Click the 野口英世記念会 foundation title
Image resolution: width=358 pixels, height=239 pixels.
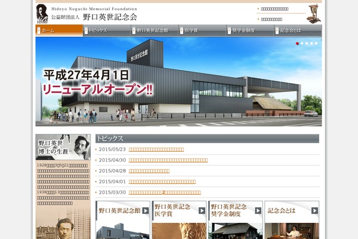point(110,17)
